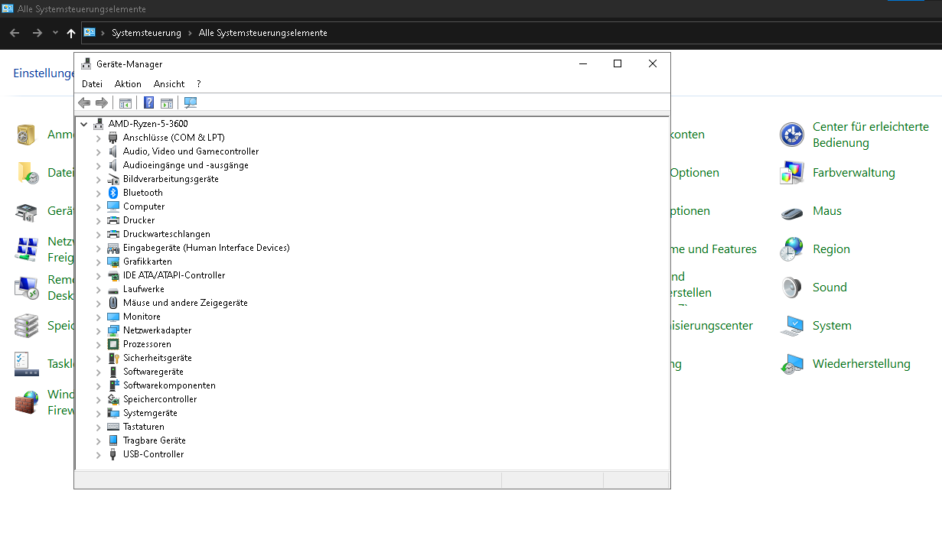The image size is (942, 533).
Task: Toggle the console tree pane toolbar icon
Action: 125,102
